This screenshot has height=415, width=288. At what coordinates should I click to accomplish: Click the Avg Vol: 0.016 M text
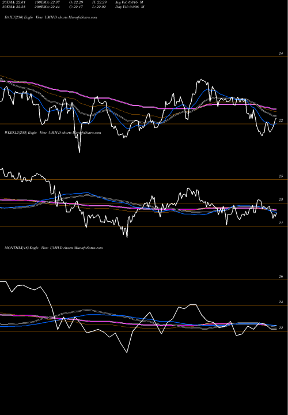(x=129, y=2)
